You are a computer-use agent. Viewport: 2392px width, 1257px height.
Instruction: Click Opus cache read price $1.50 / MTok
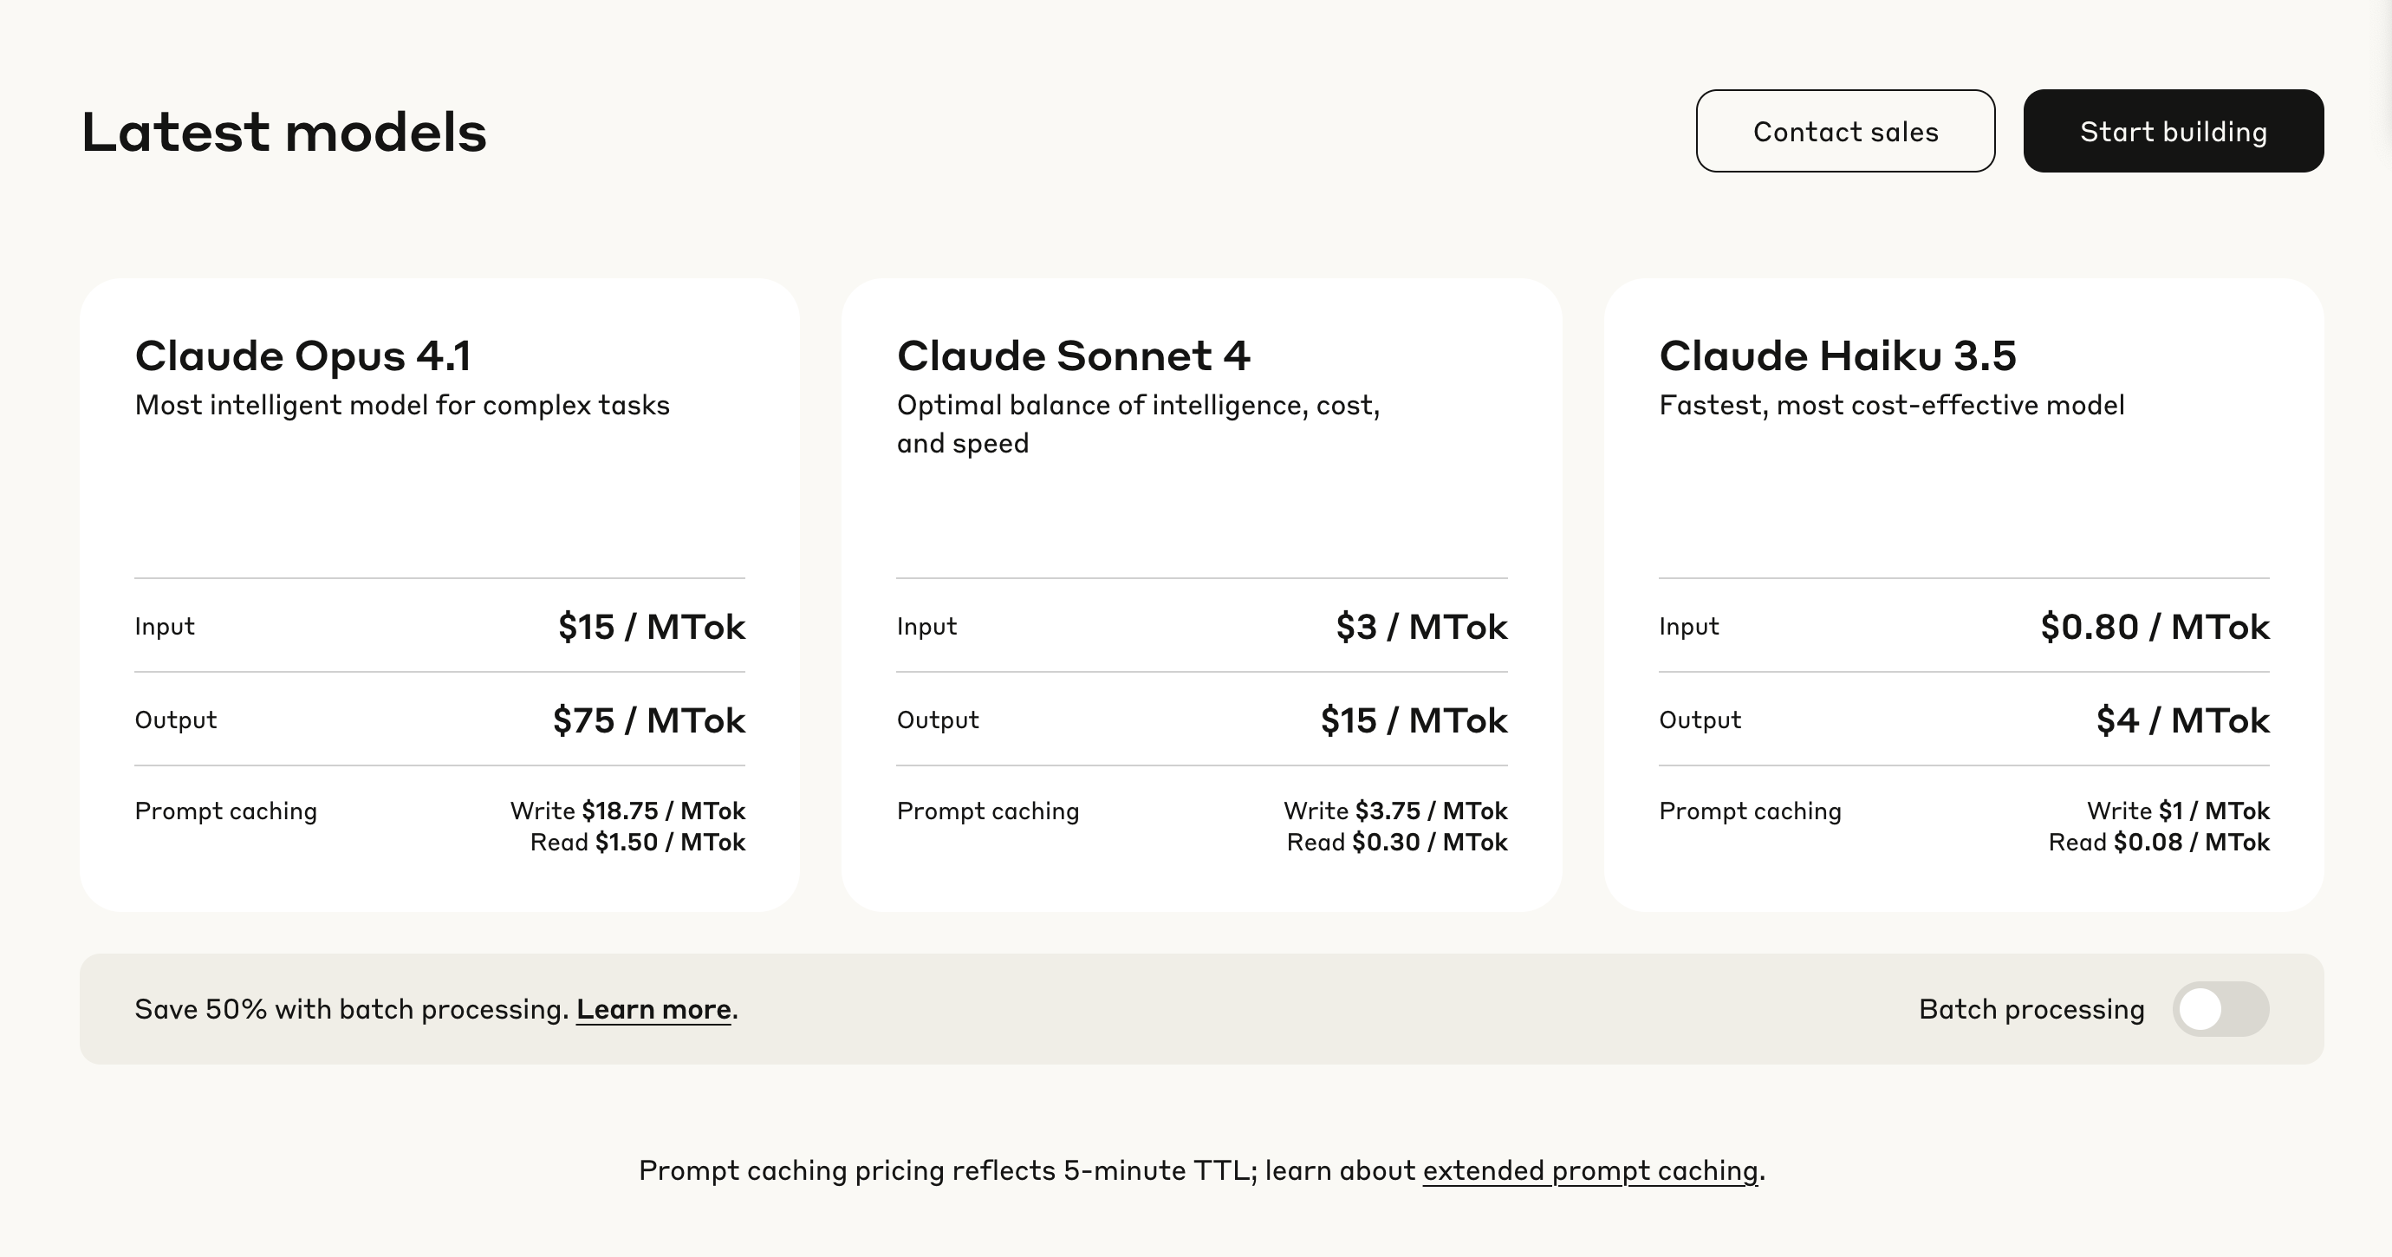click(671, 843)
